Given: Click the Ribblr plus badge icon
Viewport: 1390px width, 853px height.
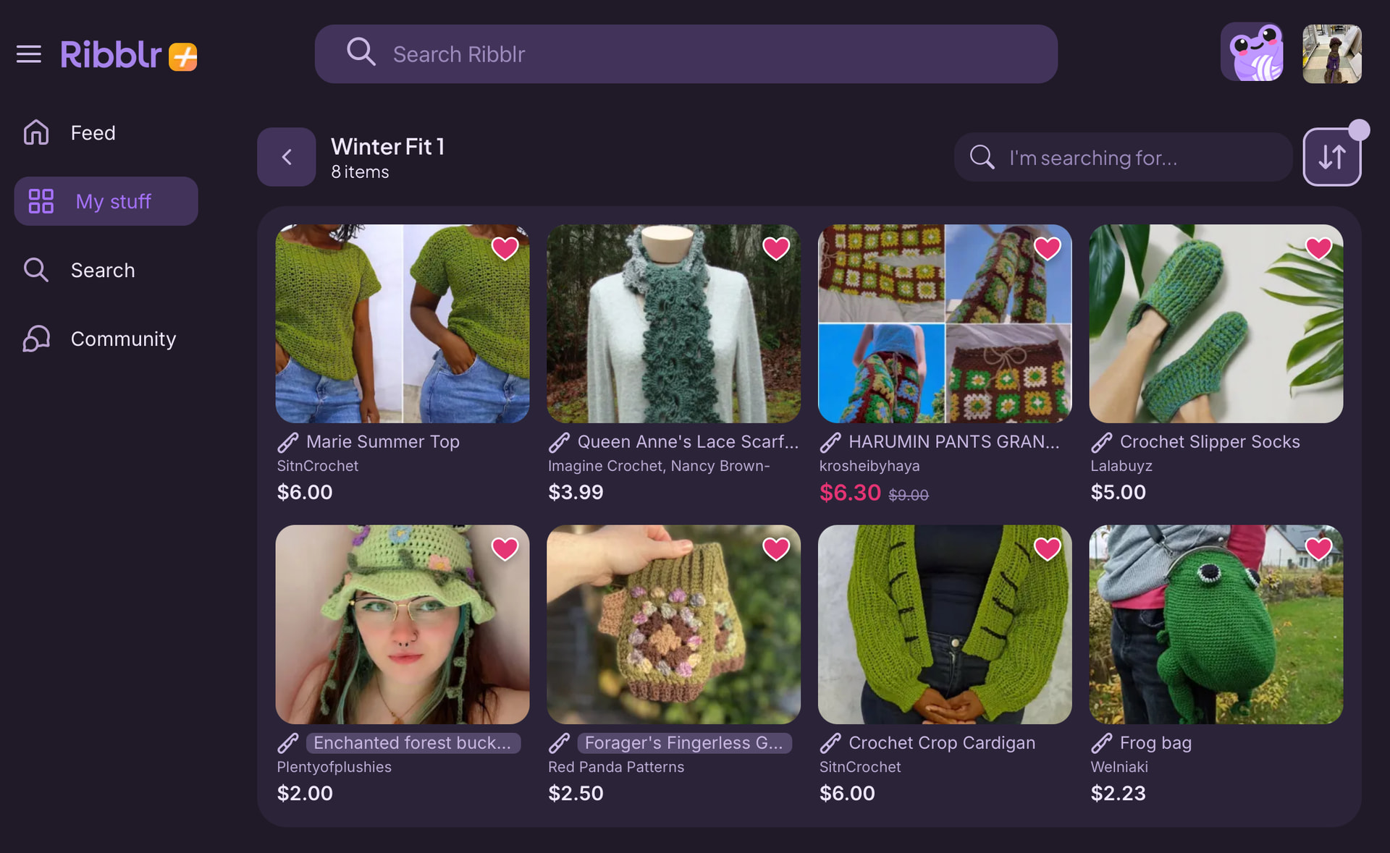Looking at the screenshot, I should (x=182, y=56).
